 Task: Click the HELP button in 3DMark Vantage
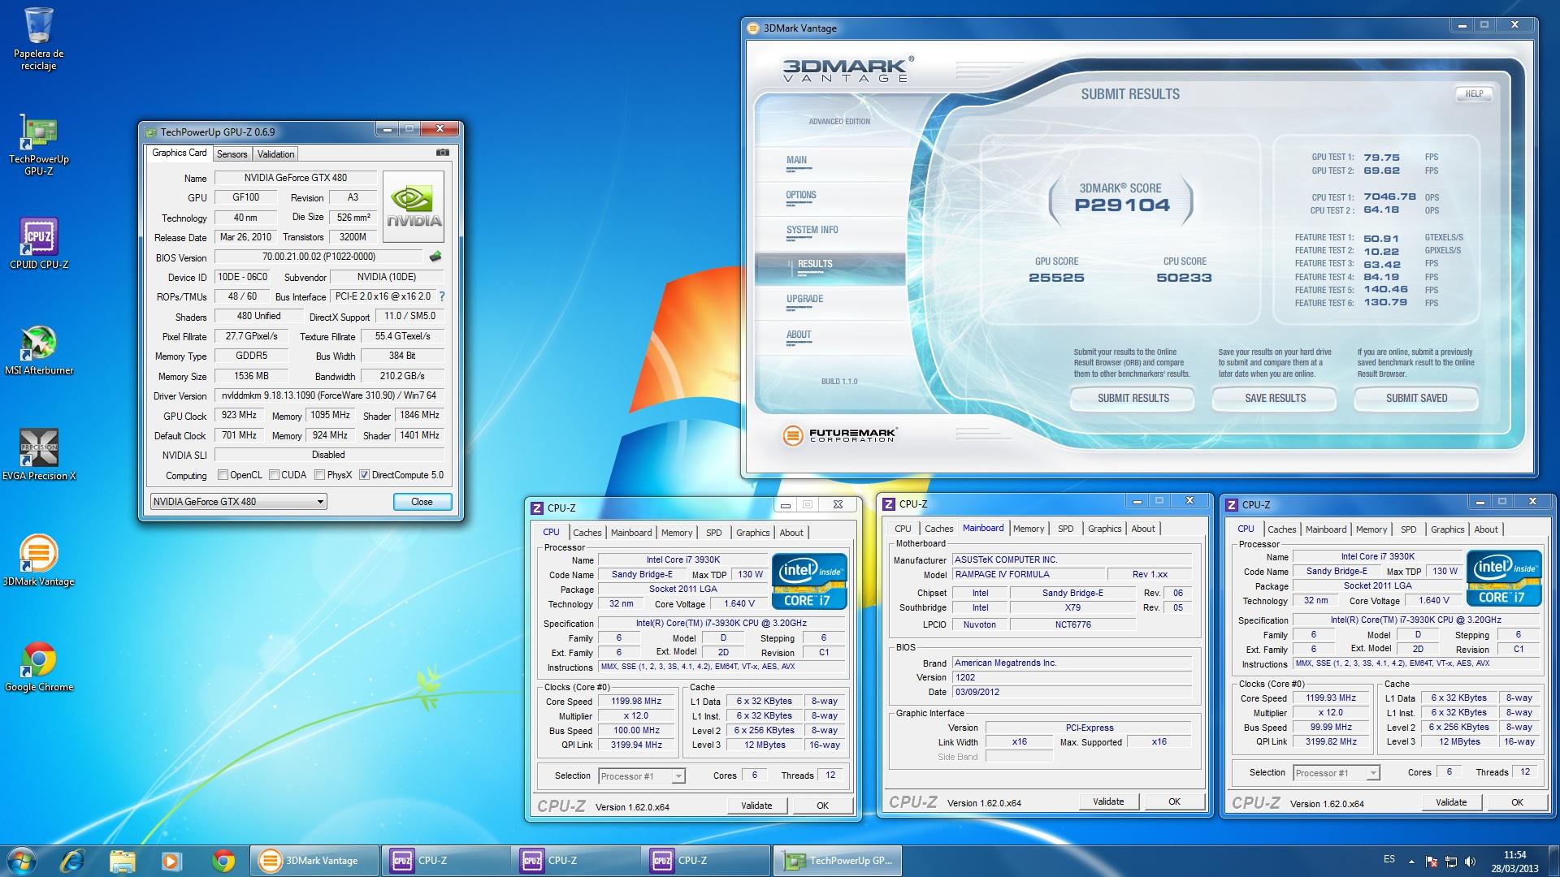click(x=1474, y=94)
